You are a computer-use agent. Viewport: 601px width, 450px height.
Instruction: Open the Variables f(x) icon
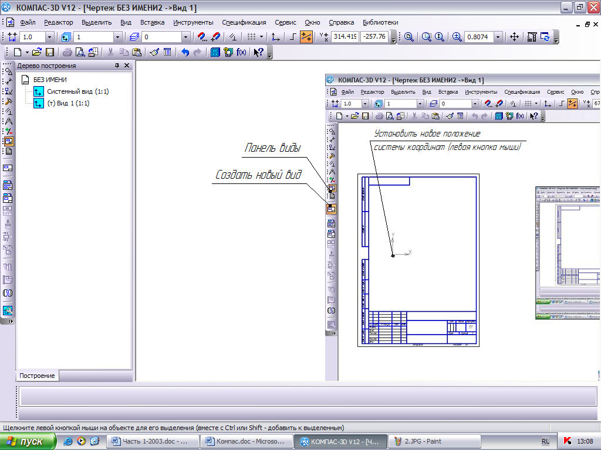(x=241, y=52)
